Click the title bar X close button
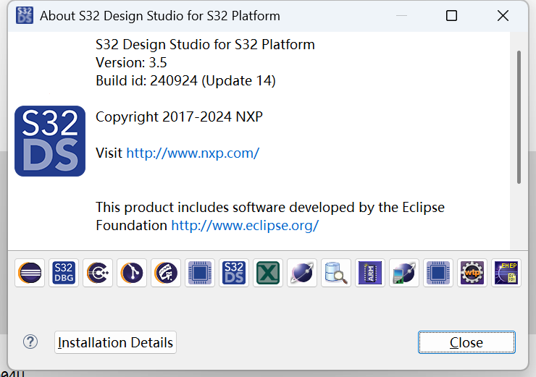The width and height of the screenshot is (536, 377). pos(503,16)
